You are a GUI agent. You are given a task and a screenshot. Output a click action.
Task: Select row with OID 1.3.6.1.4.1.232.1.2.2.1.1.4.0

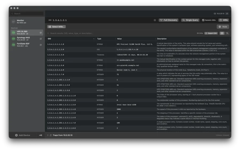[x=138, y=109]
